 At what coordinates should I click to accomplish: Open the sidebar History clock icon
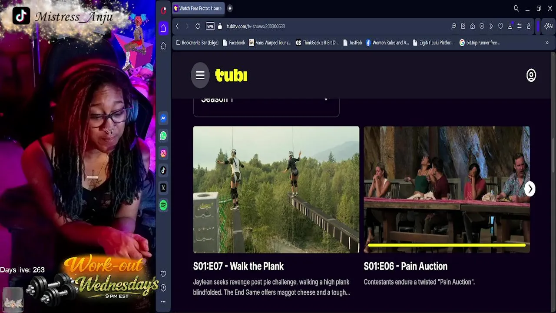click(x=163, y=288)
